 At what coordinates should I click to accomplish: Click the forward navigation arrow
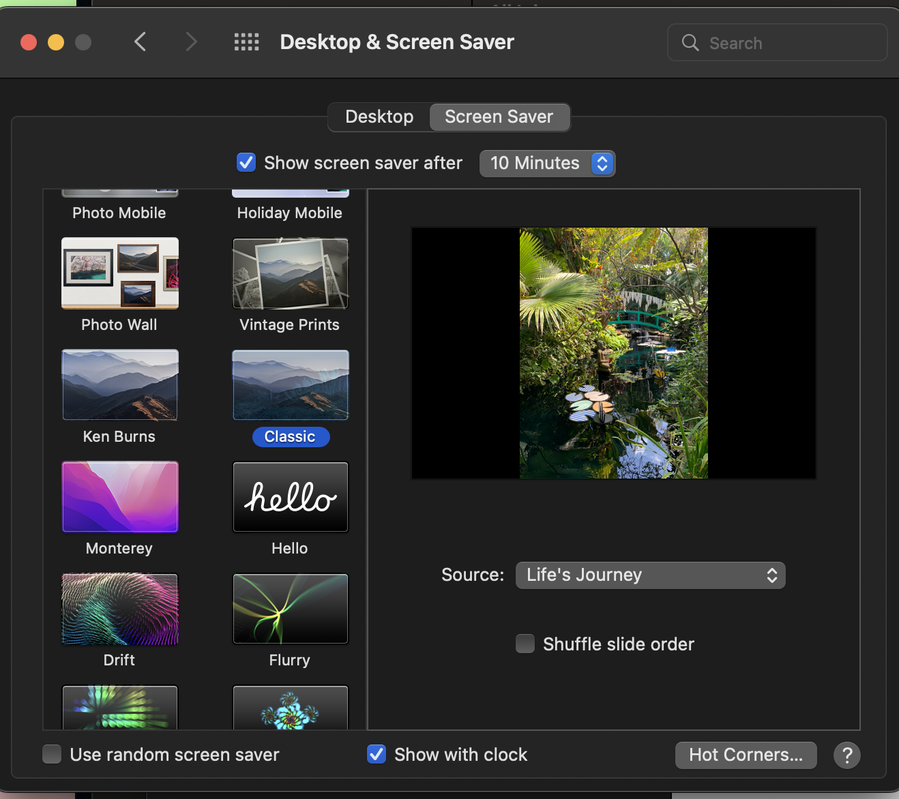(192, 42)
